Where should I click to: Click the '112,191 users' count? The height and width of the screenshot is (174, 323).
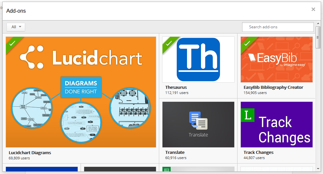pyautogui.click(x=177, y=93)
